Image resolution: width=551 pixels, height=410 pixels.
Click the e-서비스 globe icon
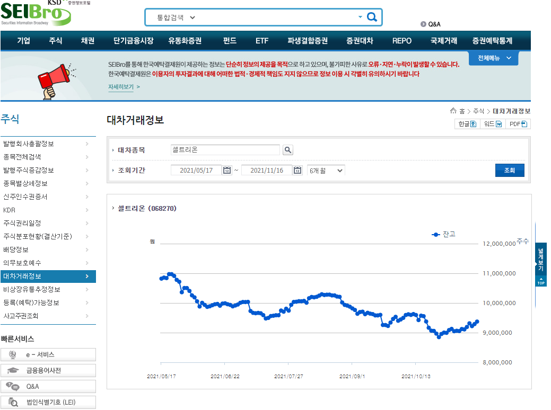pyautogui.click(x=13, y=354)
